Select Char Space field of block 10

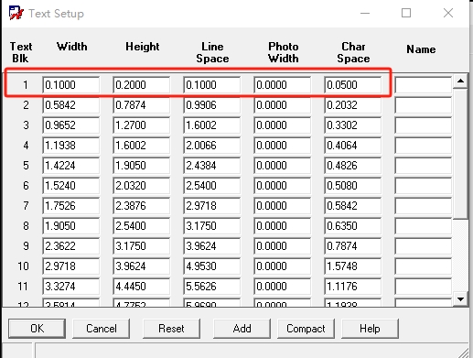click(x=352, y=266)
